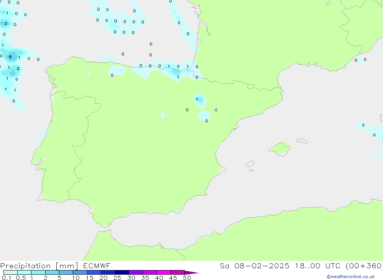Click the legend label '25'
Image resolution: width=383 pixels, height=280 pixels.
[x=117, y=278]
